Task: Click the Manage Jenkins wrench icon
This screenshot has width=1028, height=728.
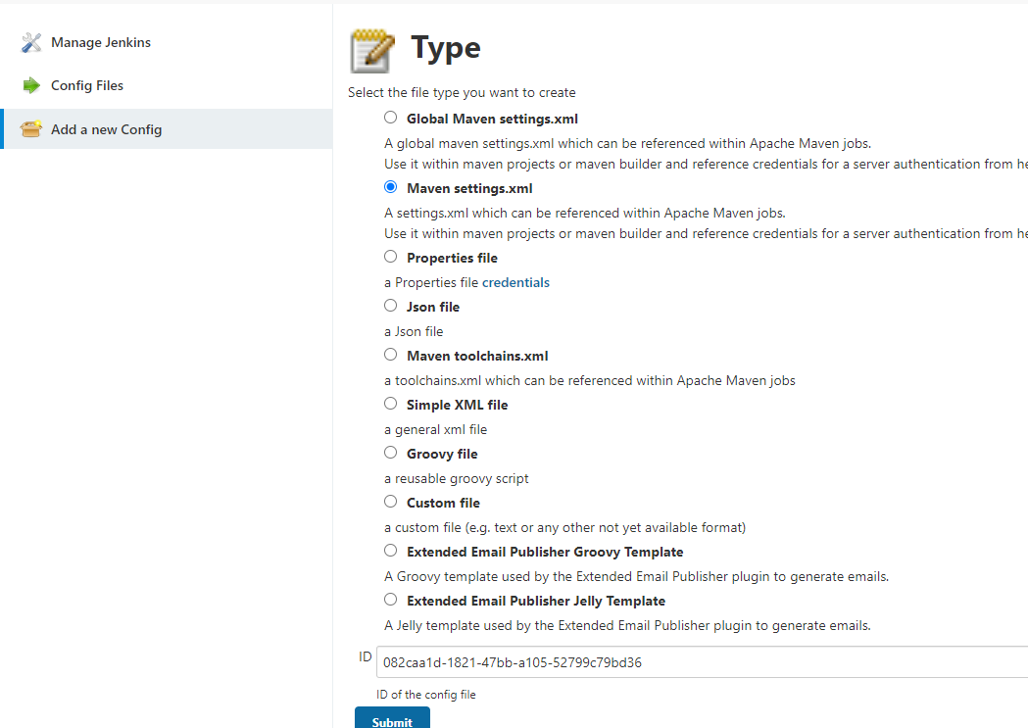Action: click(31, 43)
